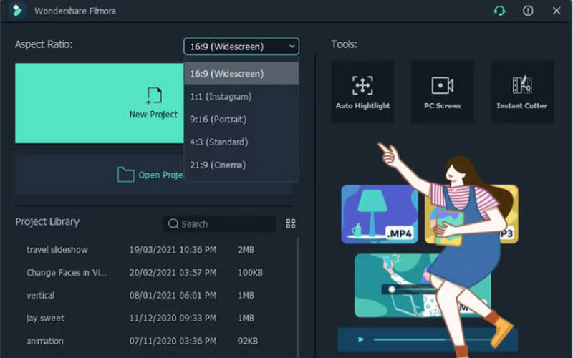This screenshot has width=573, height=358.
Task: Click the Open Project folder icon
Action: pos(125,175)
